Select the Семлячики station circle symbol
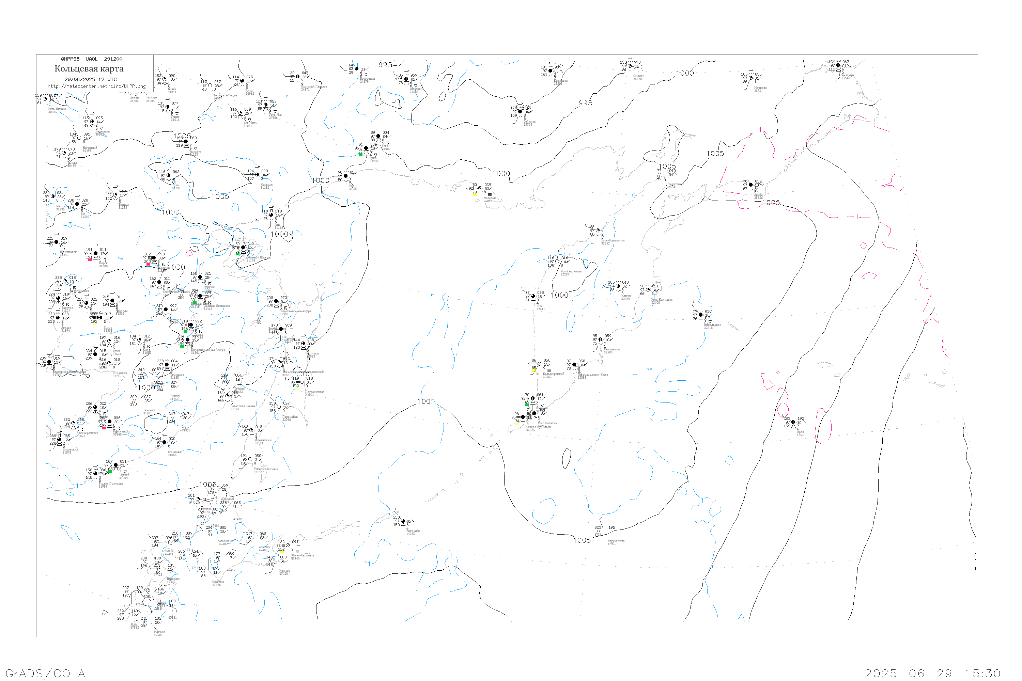The height and width of the screenshot is (681, 1022). (601, 339)
